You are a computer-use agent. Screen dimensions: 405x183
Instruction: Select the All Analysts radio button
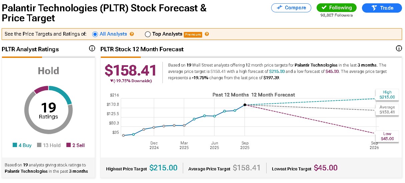click(95, 34)
